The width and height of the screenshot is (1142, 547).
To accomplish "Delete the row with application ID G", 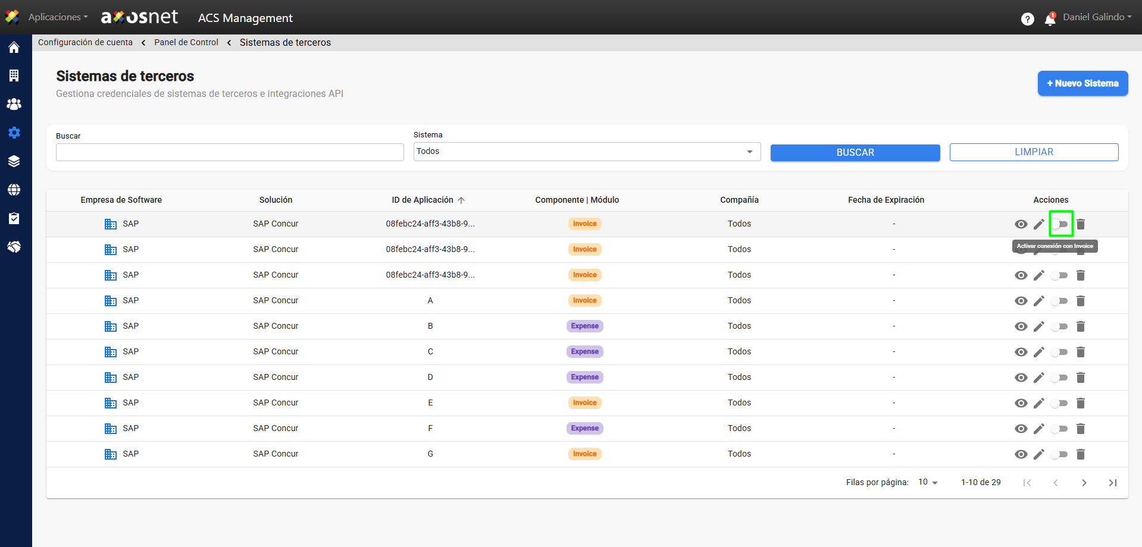I will tap(1081, 454).
